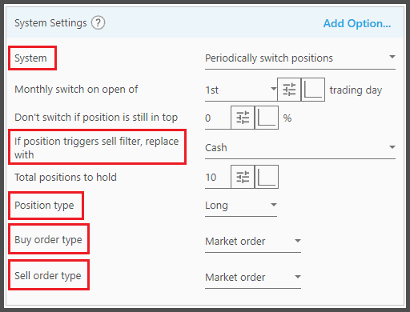The image size is (410, 312).
Task: Click the chart icon next to the percent field
Action: 267,118
